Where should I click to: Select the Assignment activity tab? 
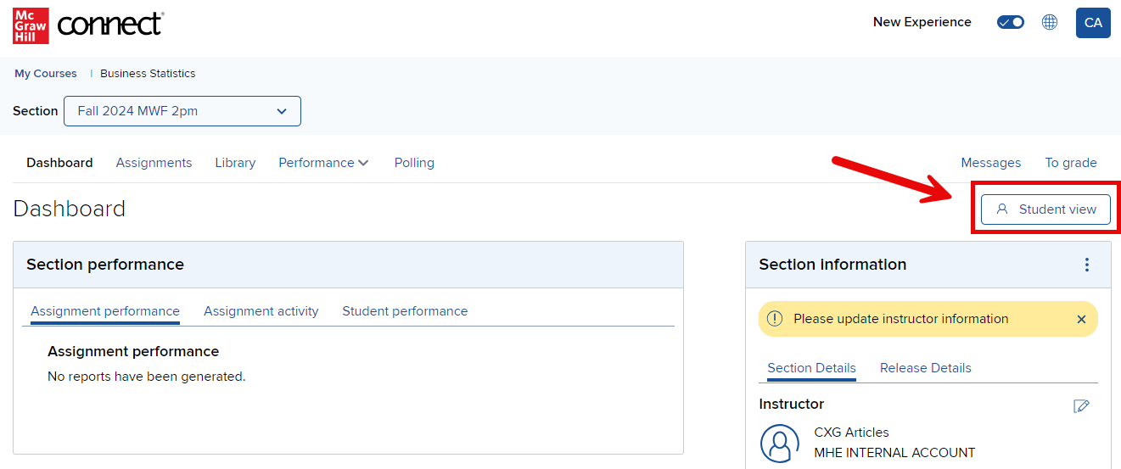(x=261, y=311)
